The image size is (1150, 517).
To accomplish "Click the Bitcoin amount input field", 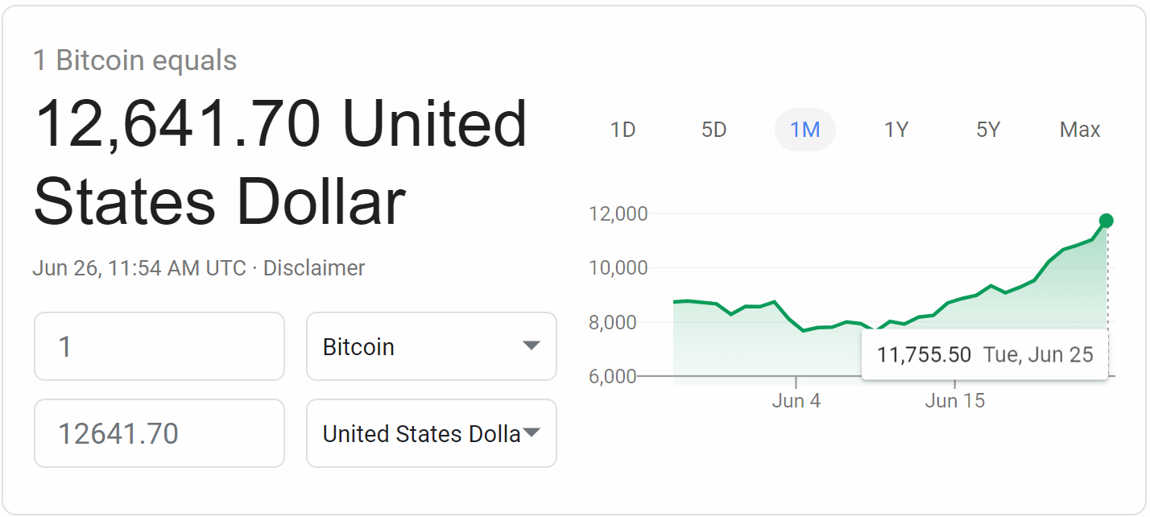I will coord(159,346).
